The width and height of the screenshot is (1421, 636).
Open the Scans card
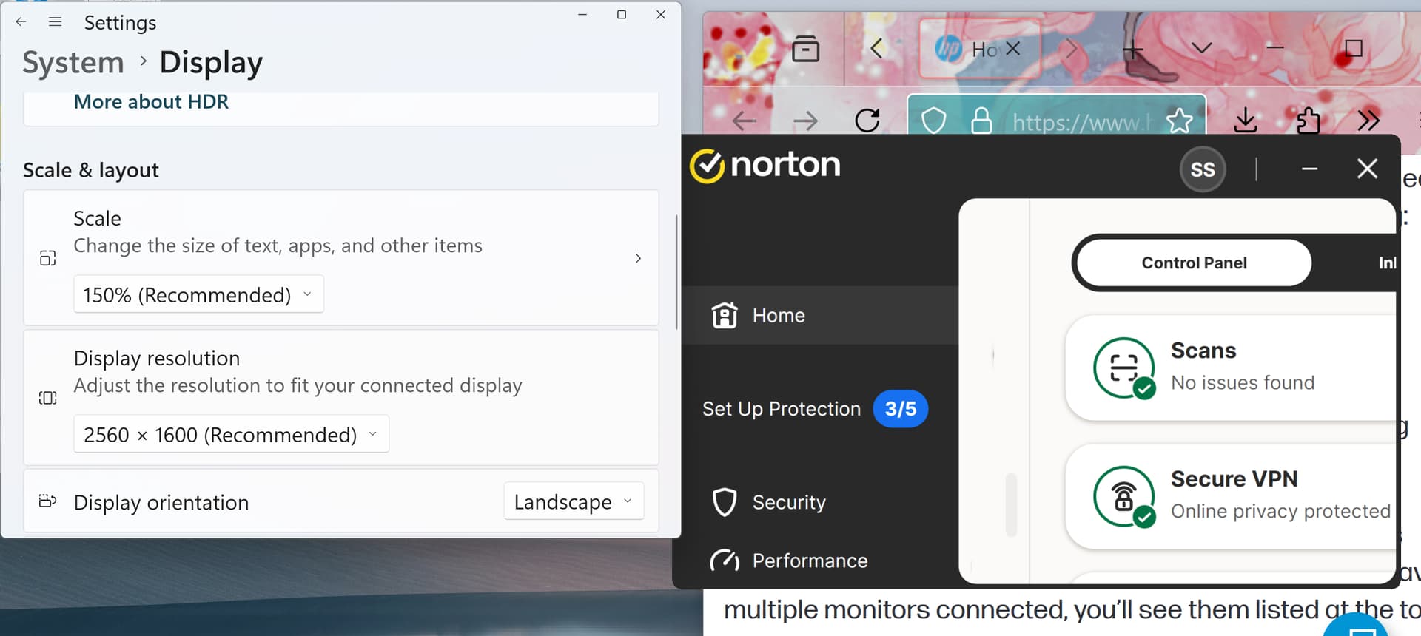(x=1231, y=368)
